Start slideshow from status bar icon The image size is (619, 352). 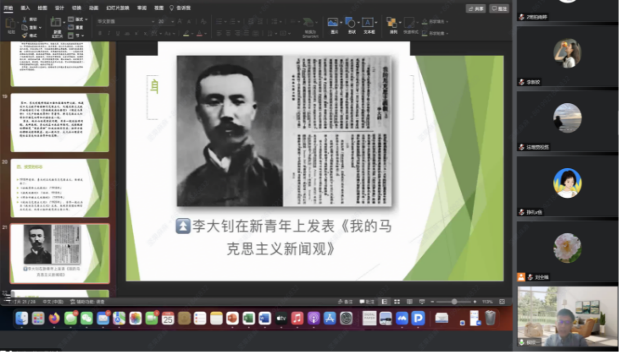422,302
